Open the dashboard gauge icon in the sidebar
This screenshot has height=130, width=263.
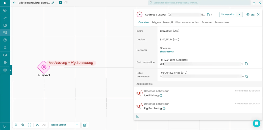[5, 11]
